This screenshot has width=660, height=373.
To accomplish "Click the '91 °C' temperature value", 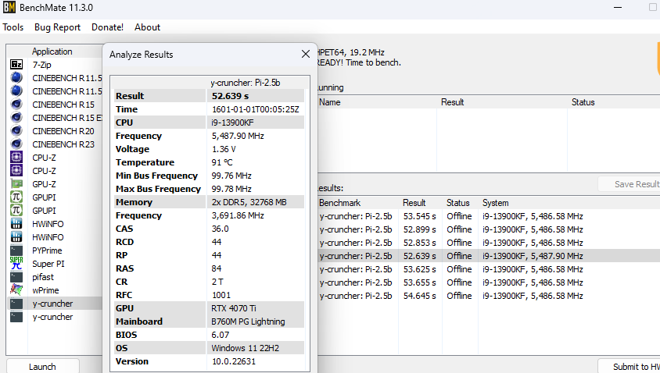I will click(222, 162).
